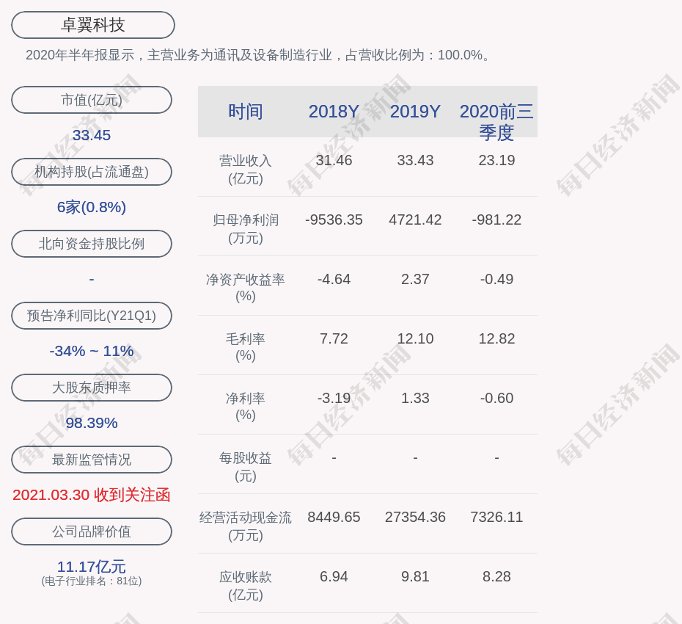Image resolution: width=682 pixels, height=624 pixels.
Task: Select ROE value 2.37
Action: pos(415,279)
